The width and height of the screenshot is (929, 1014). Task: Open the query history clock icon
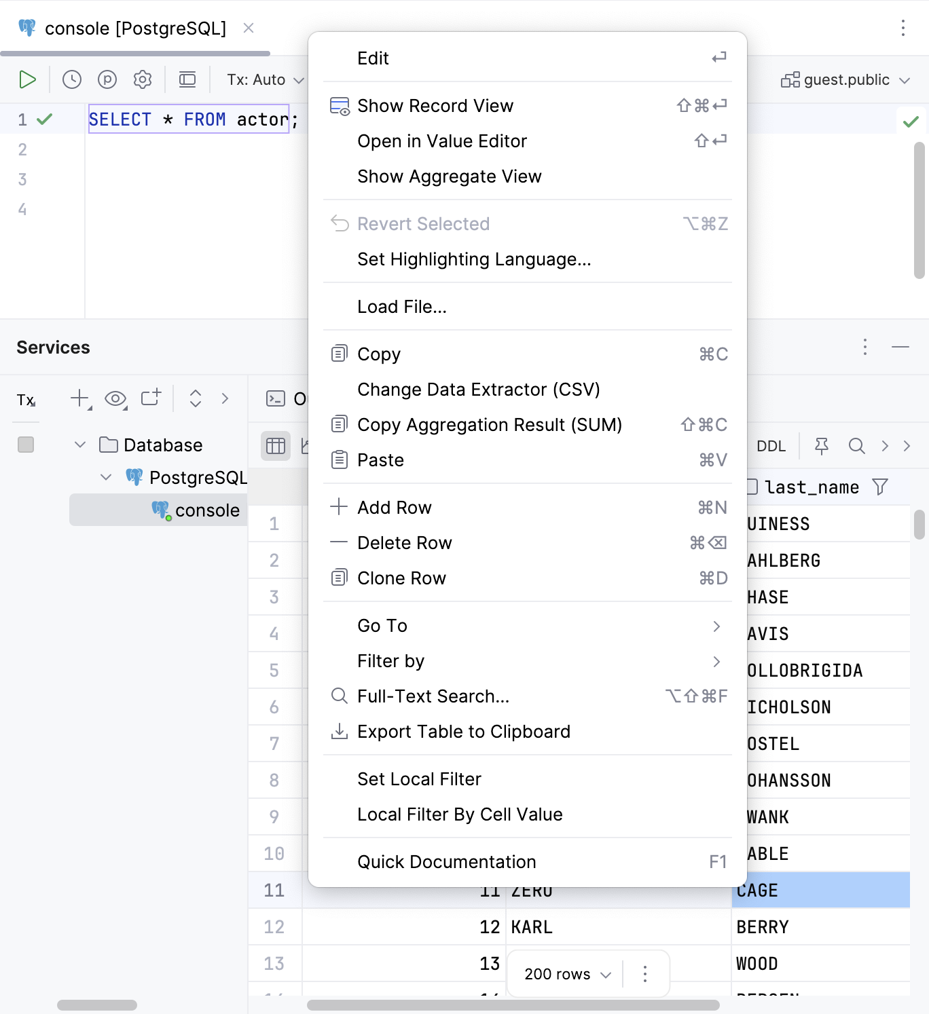71,79
